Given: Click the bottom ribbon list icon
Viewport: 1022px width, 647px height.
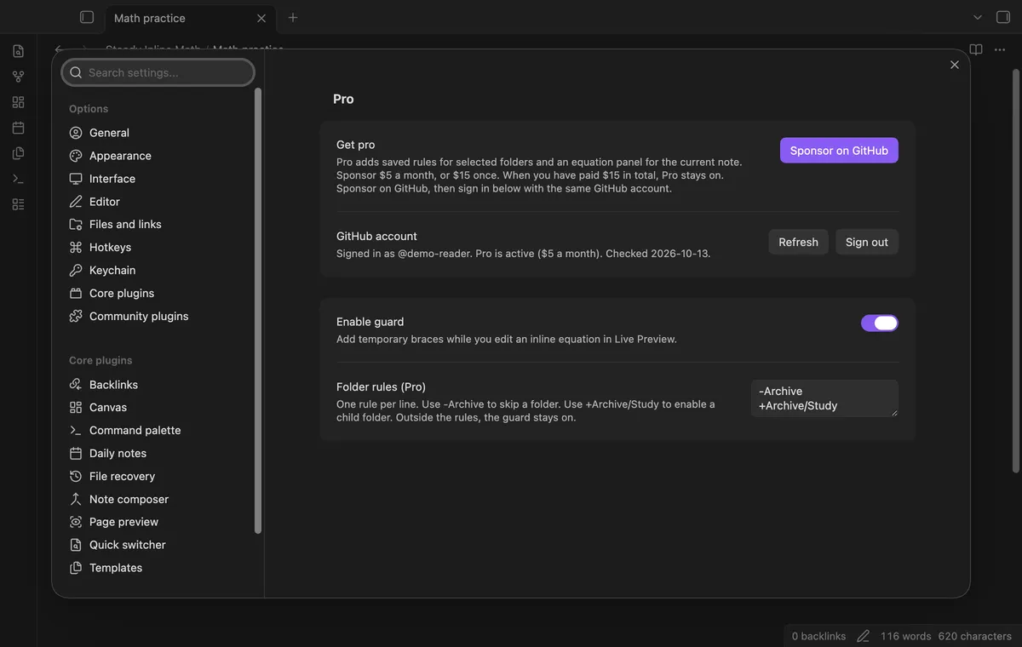Looking at the screenshot, I should (x=18, y=204).
